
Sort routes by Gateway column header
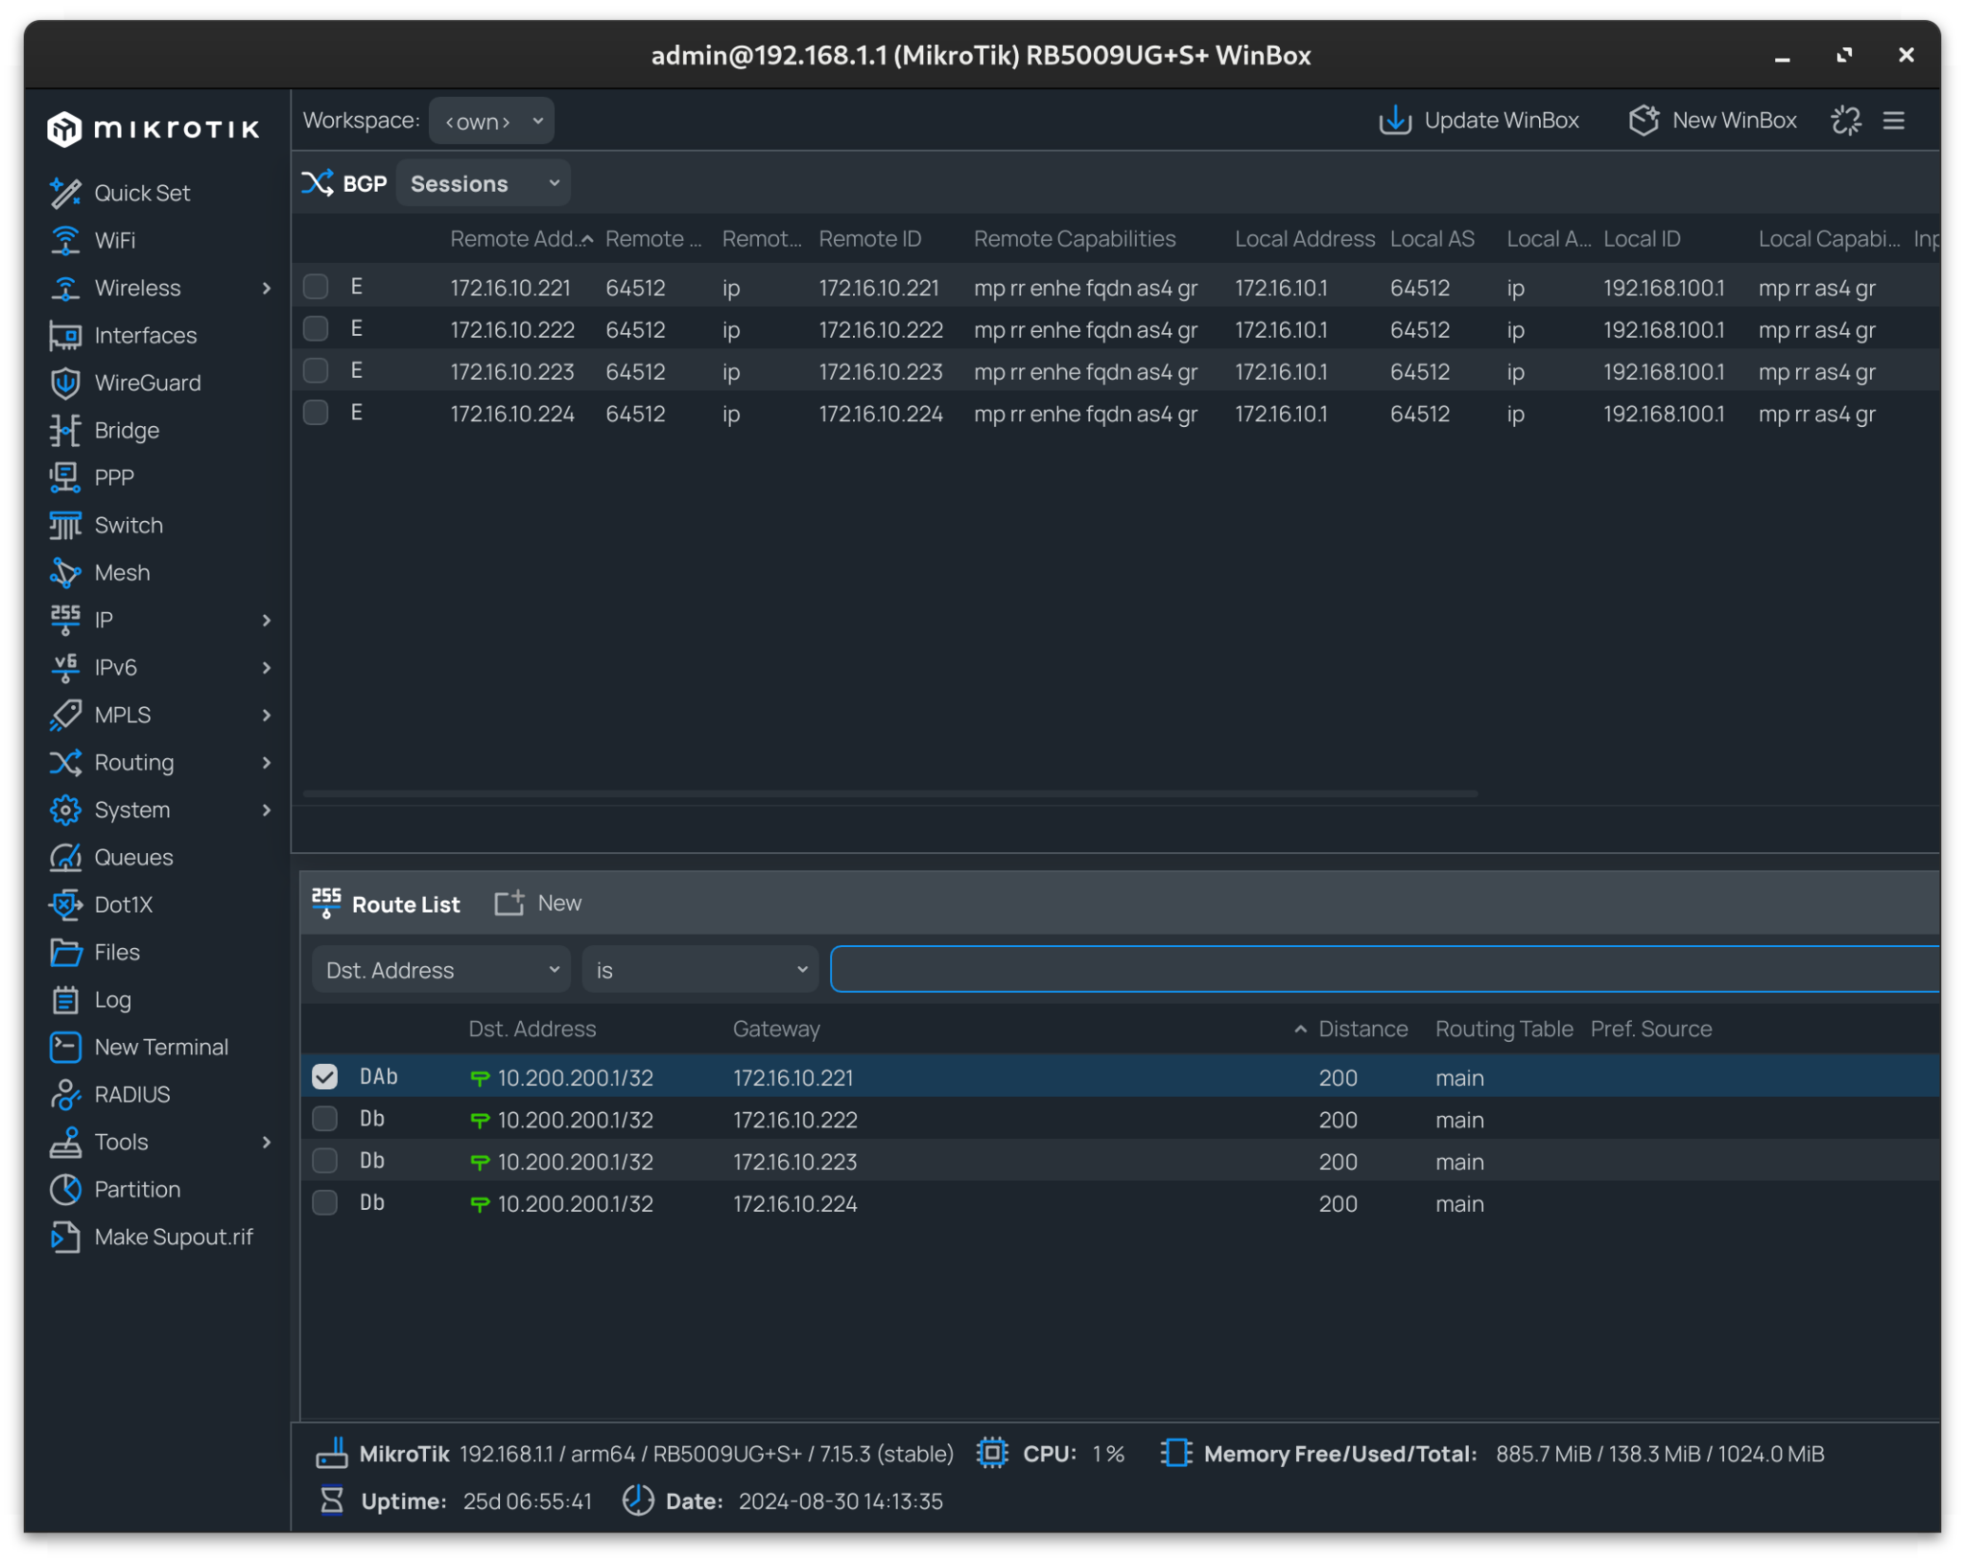(776, 1029)
